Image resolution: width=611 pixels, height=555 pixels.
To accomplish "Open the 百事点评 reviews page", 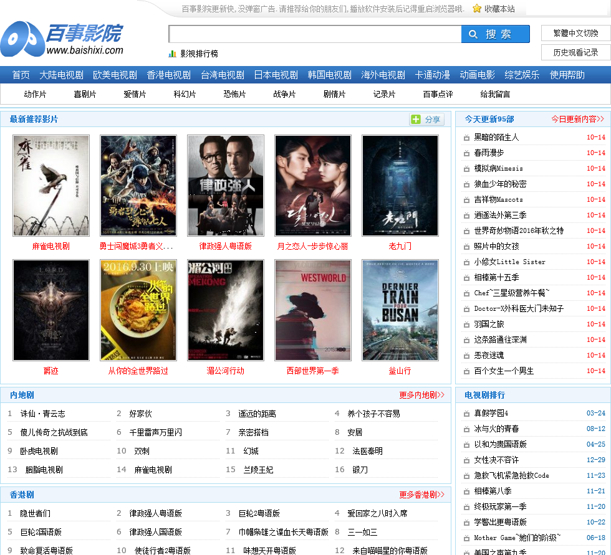I will pos(438,94).
